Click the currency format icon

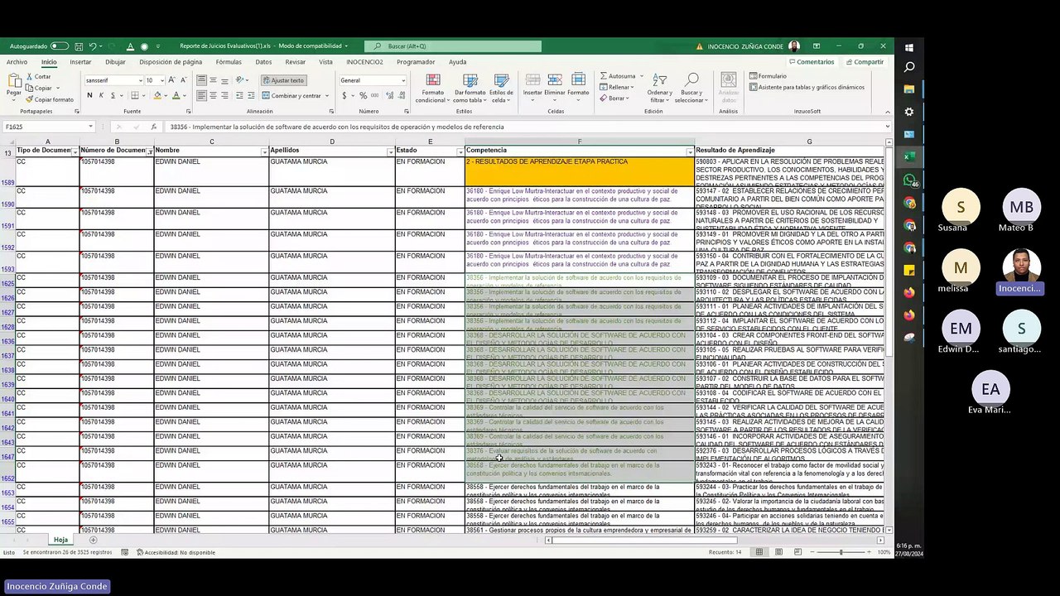click(344, 96)
